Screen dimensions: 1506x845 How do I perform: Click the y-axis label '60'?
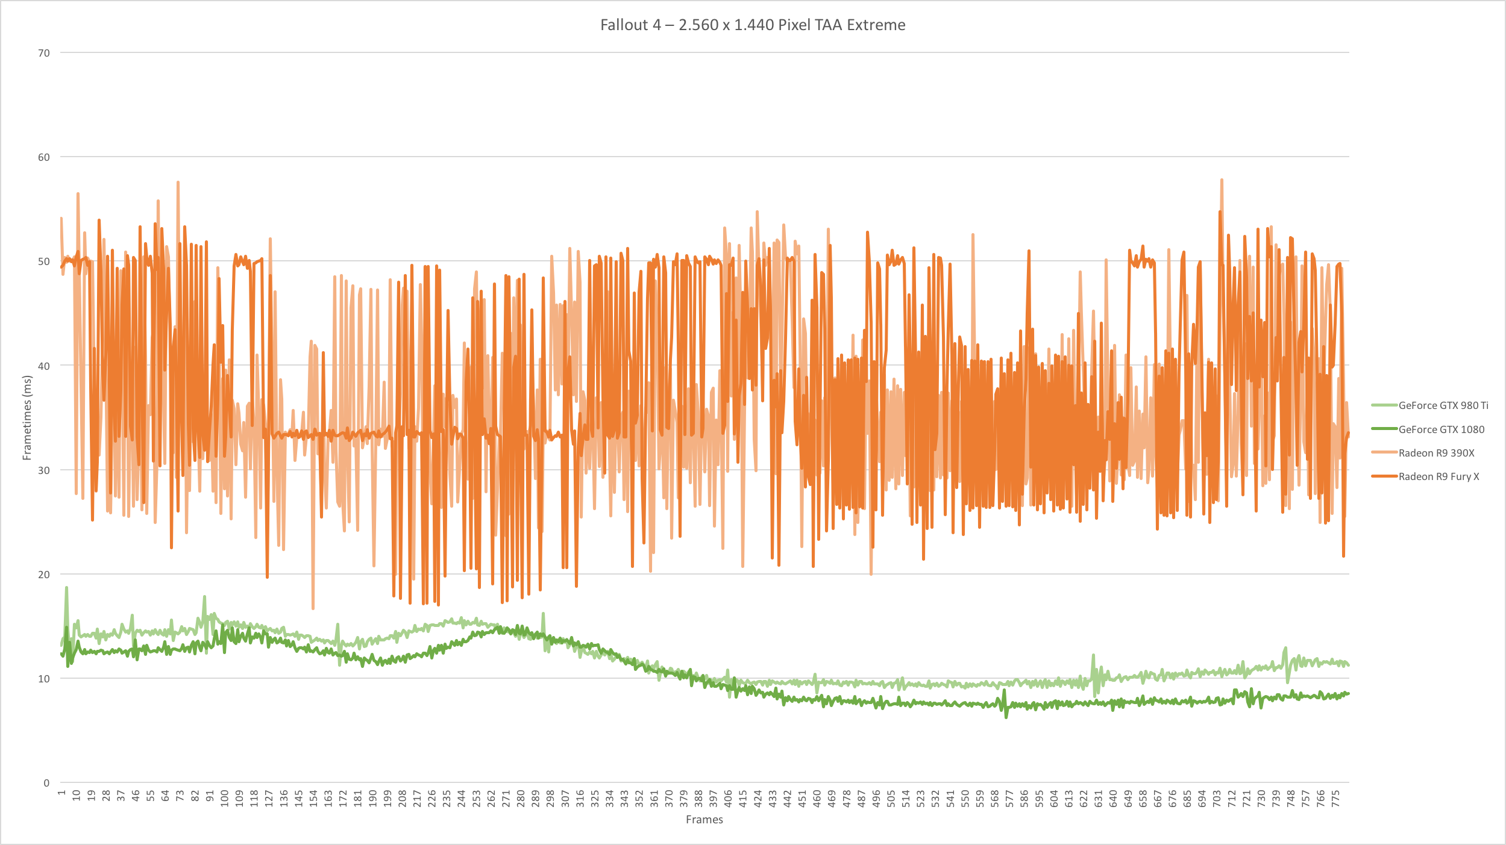(x=44, y=157)
